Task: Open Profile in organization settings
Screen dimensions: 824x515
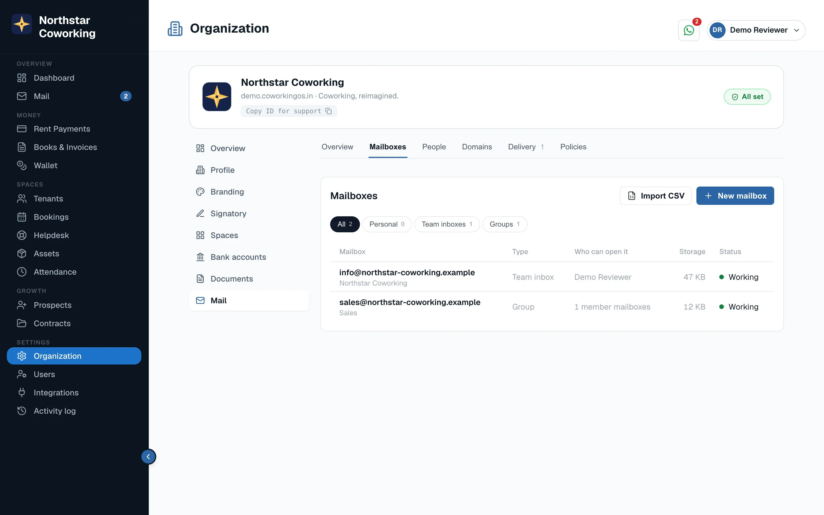Action: (x=249, y=170)
